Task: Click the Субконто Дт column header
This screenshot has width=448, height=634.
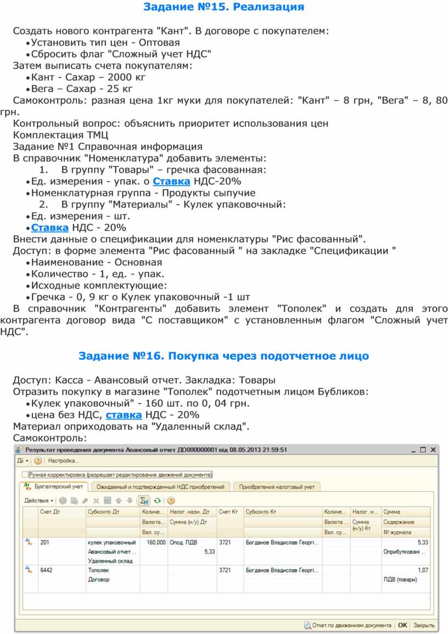Action: pyautogui.click(x=113, y=512)
